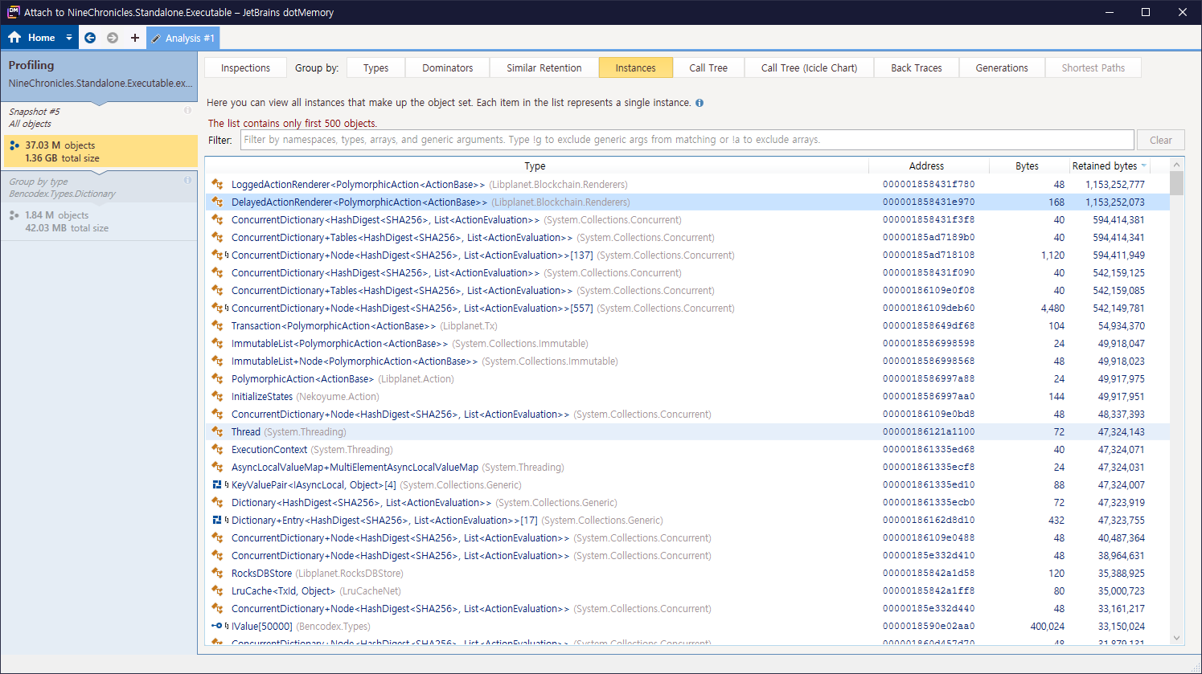1202x674 pixels.
Task: Click the Home icon button
Action: tap(15, 38)
